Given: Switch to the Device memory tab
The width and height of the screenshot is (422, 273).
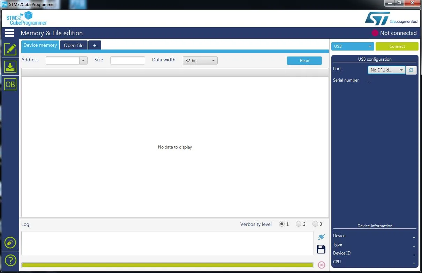Looking at the screenshot, I should point(40,45).
